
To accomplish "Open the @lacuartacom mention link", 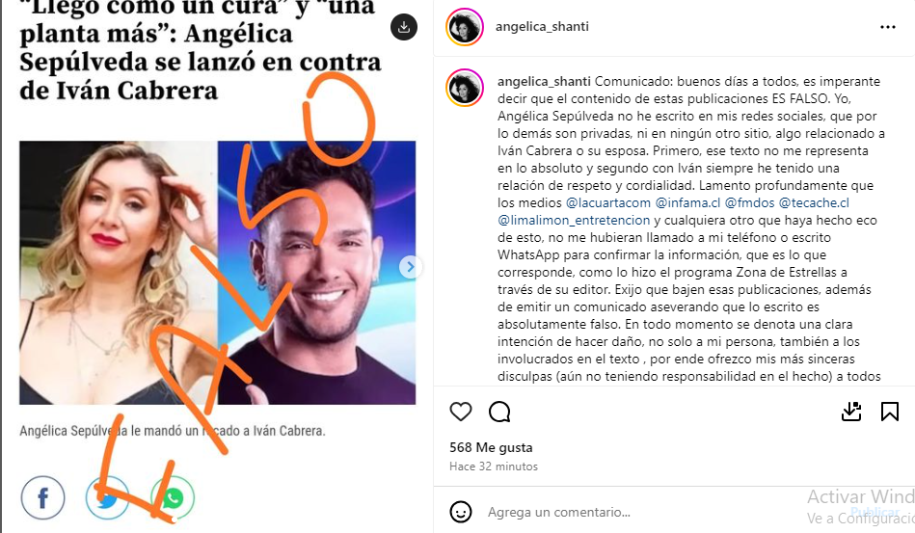I will tap(608, 203).
